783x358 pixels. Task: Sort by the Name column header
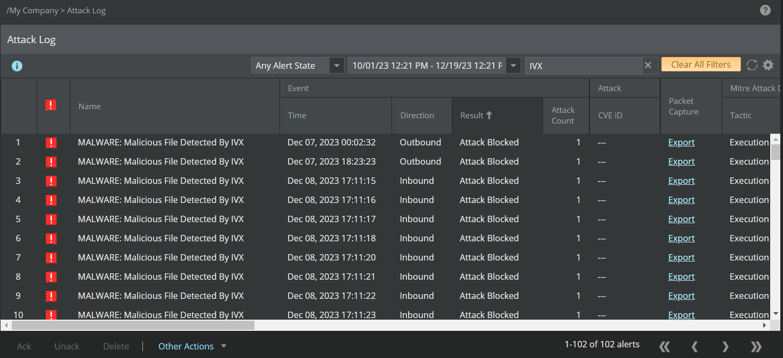click(175, 106)
